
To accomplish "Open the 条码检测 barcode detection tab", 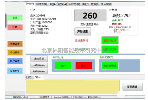I will coord(106,4).
